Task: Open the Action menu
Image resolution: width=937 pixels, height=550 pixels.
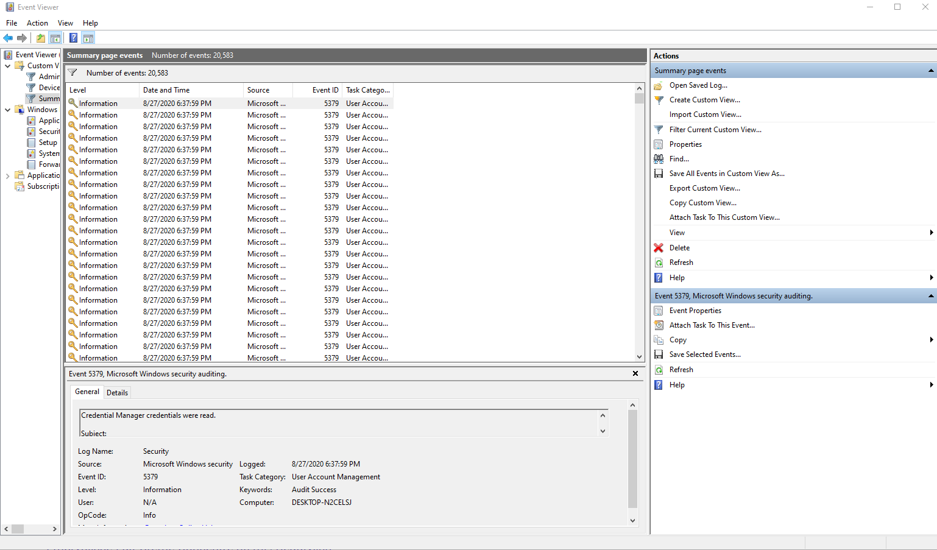Action: click(37, 23)
